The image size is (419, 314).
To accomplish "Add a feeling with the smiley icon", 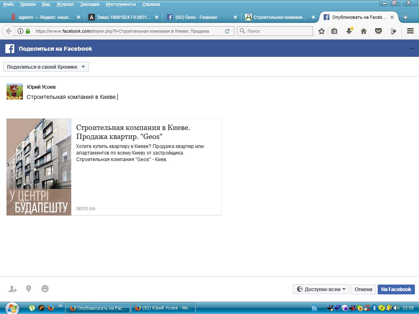I will click(x=45, y=289).
